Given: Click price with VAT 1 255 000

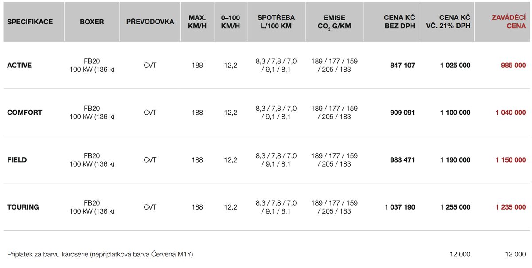Looking at the screenshot, I should point(455,207).
